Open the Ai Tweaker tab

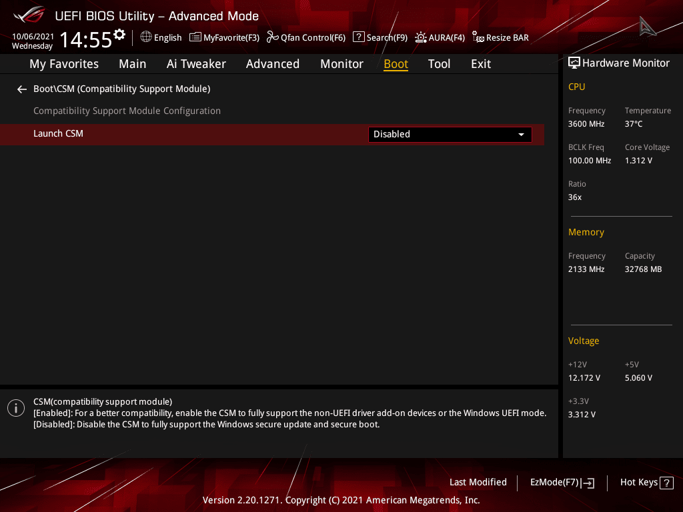[196, 64]
